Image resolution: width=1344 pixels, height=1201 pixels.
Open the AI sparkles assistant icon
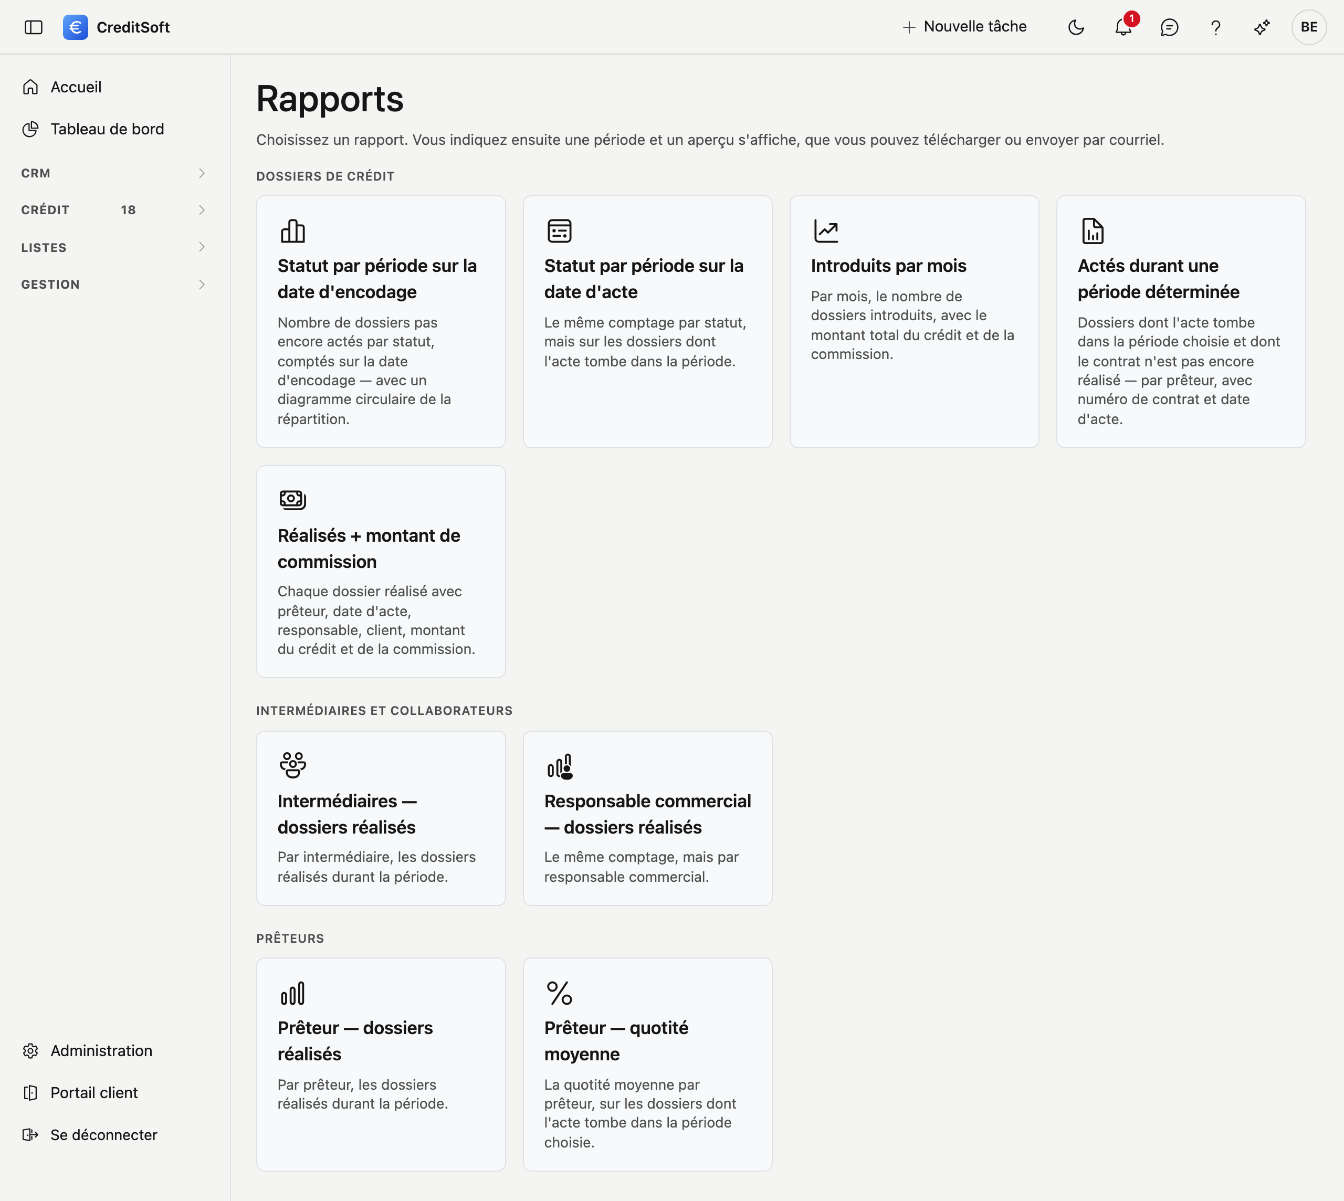pos(1262,27)
